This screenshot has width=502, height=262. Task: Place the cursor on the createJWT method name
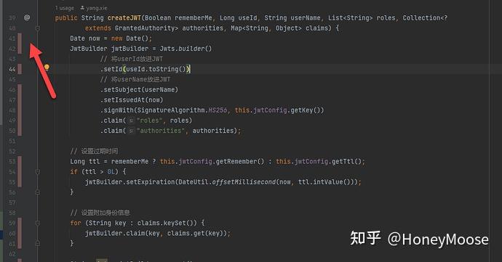pos(124,18)
